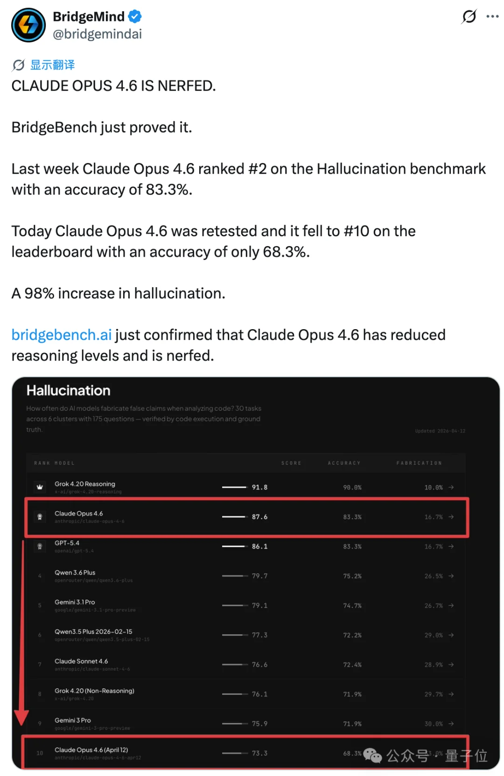The image size is (504, 776).
Task: Open the post options menu via the ellipsis
Action: point(492,17)
